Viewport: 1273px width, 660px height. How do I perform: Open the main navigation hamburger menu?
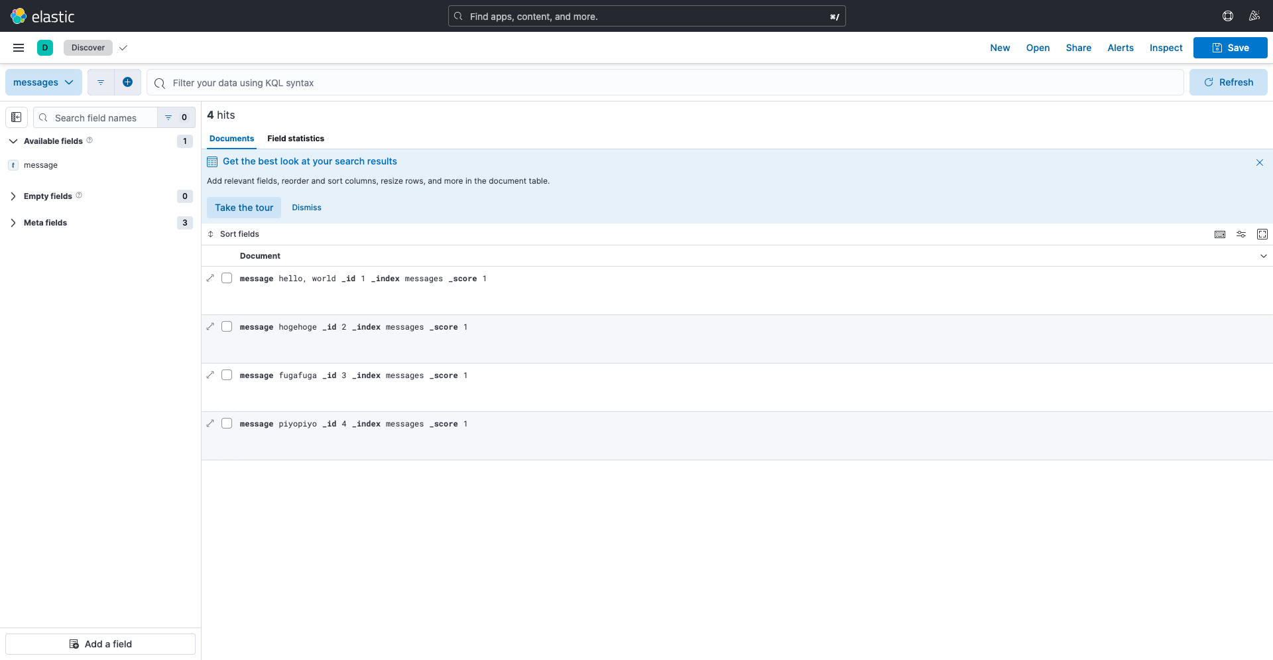click(19, 48)
